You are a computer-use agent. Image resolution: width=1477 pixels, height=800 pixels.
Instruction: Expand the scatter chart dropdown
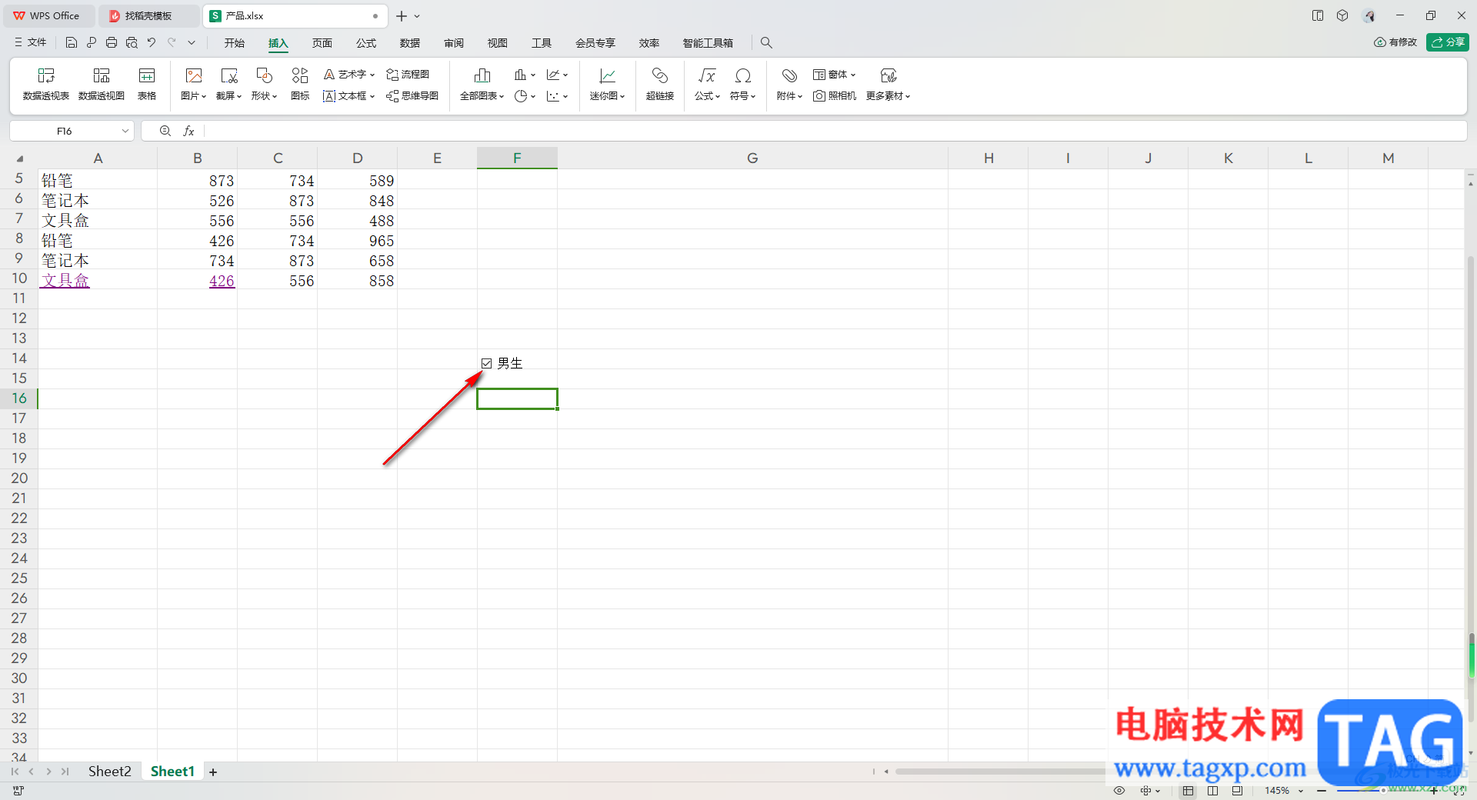point(565,96)
